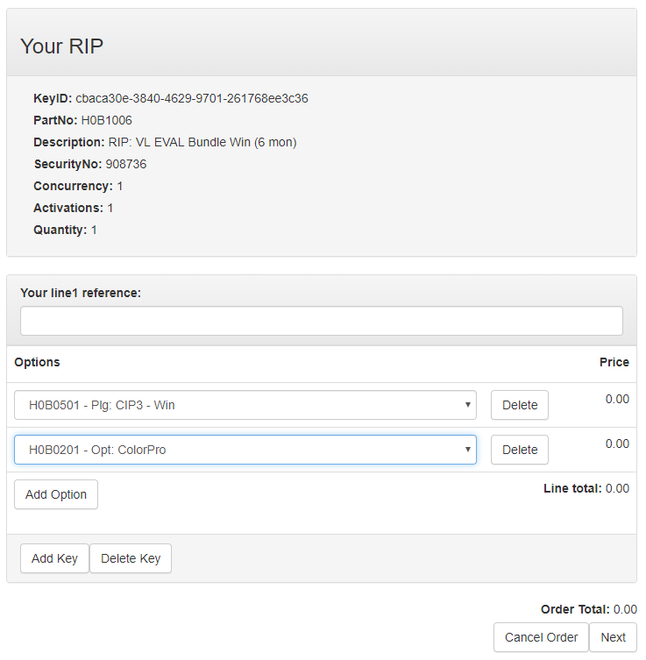
Task: Delete the CIP3 Win plugin option
Action: (x=519, y=405)
